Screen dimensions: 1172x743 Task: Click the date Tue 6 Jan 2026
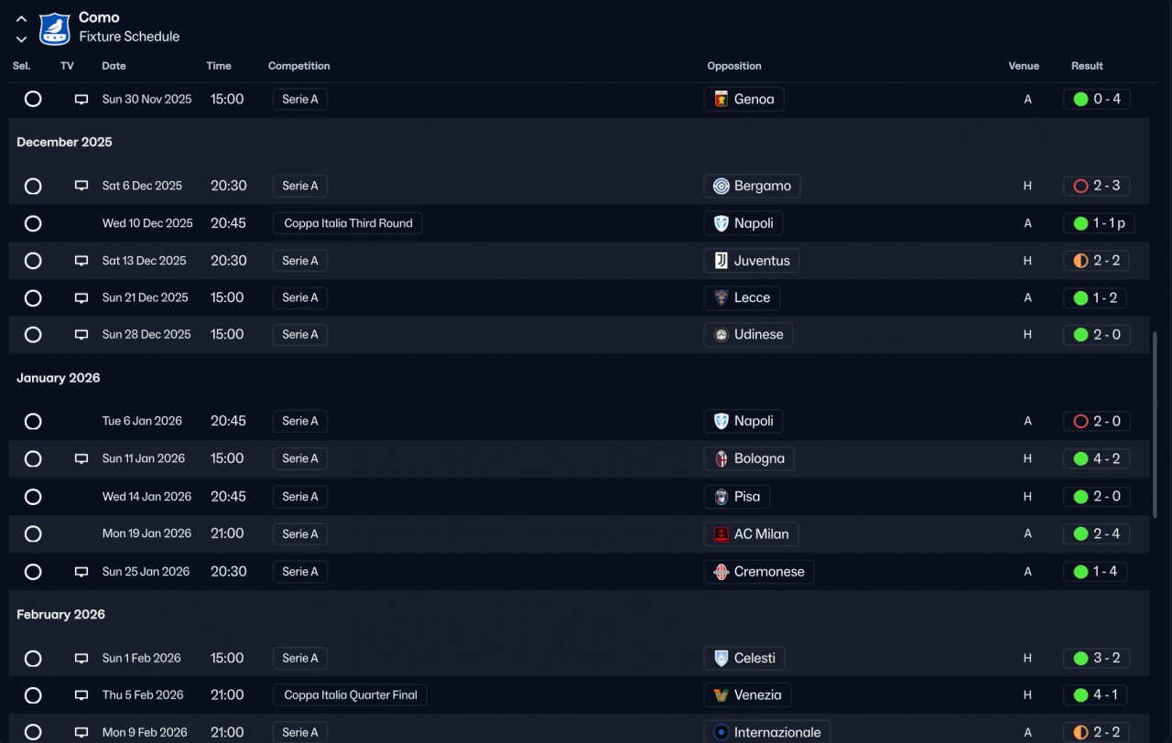click(142, 421)
